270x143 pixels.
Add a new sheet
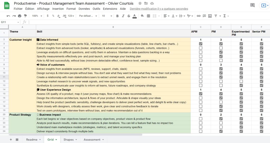[11, 140]
